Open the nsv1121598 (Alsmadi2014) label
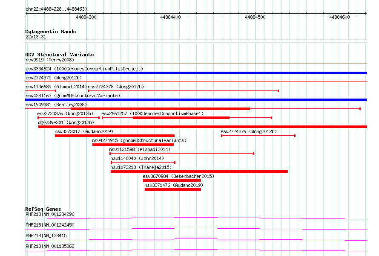379x256 pixels. 140,149
